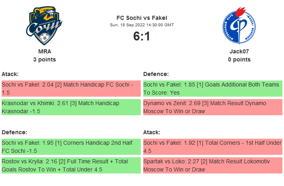
Task: Click the right Defence heading above Both Teams bet
Action: 156,74
